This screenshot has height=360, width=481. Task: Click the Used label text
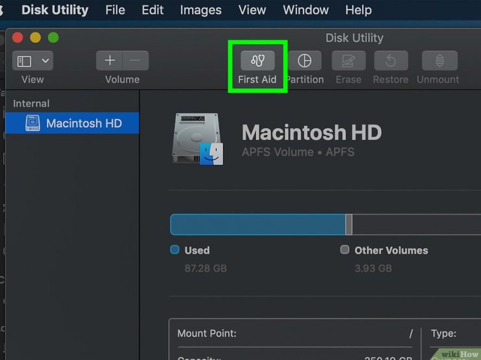tap(197, 250)
